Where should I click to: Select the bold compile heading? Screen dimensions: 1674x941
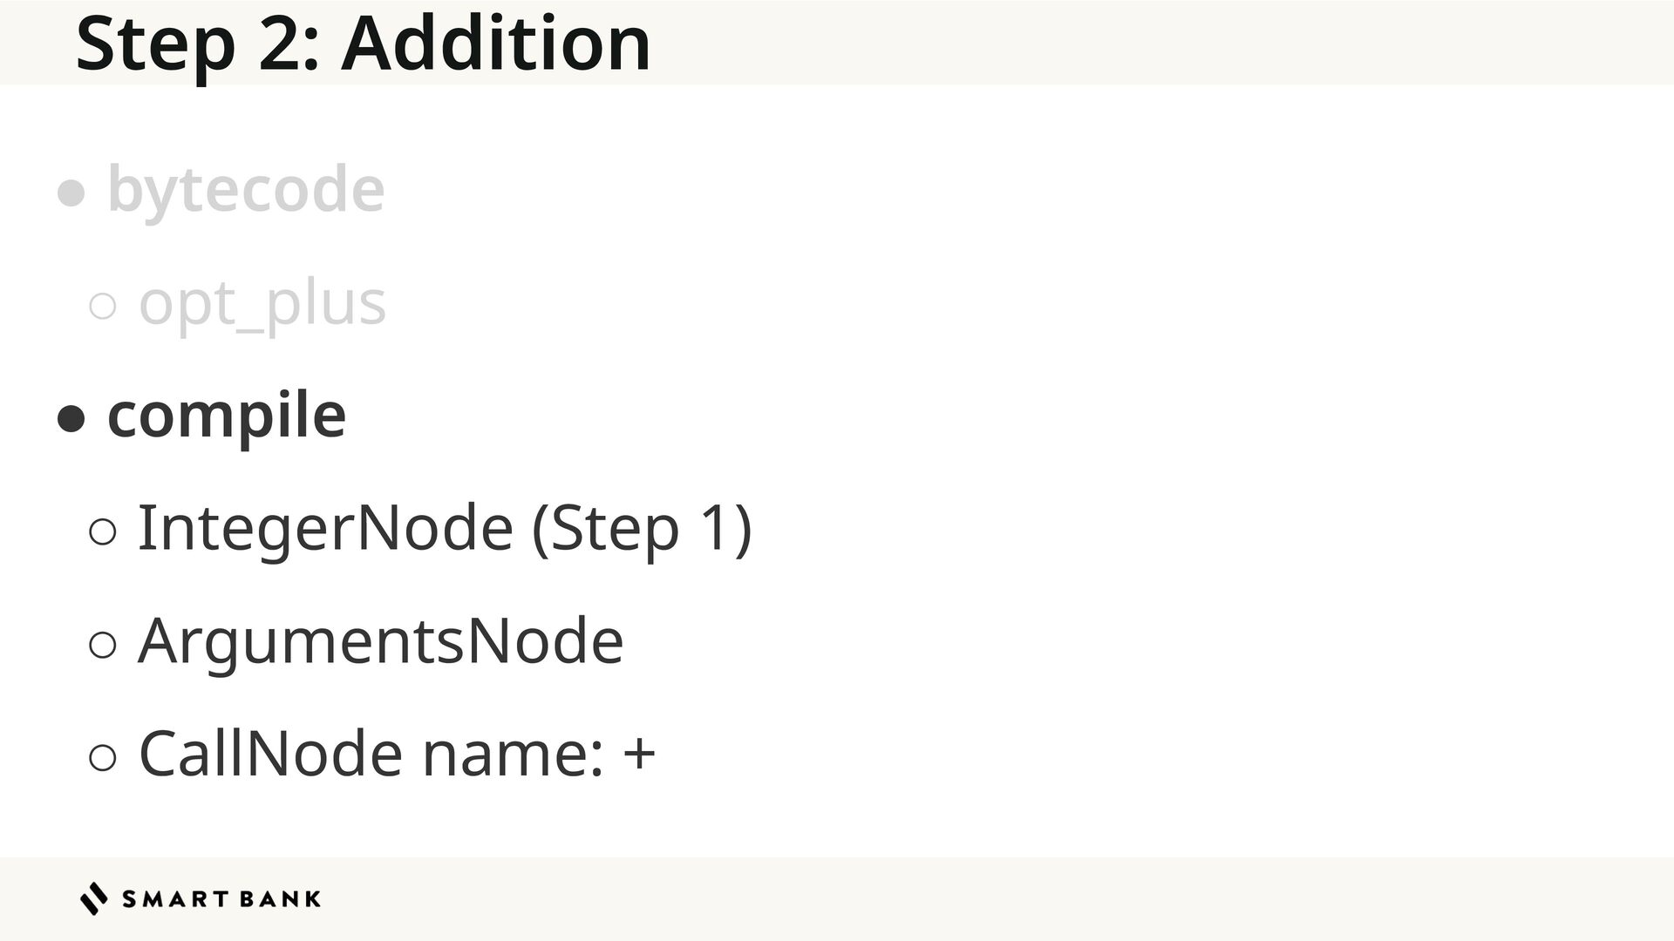coord(226,415)
